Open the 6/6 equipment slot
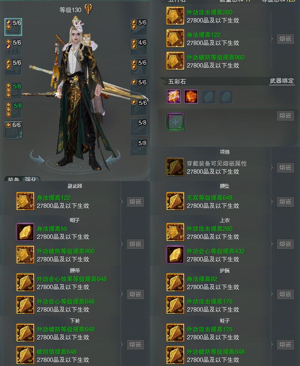Screen dimensions: 300x366 pos(13,130)
